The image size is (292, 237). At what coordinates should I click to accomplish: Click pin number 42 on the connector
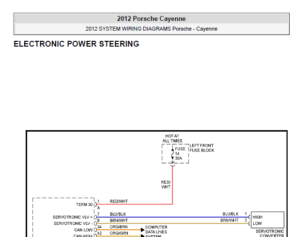(x=99, y=233)
